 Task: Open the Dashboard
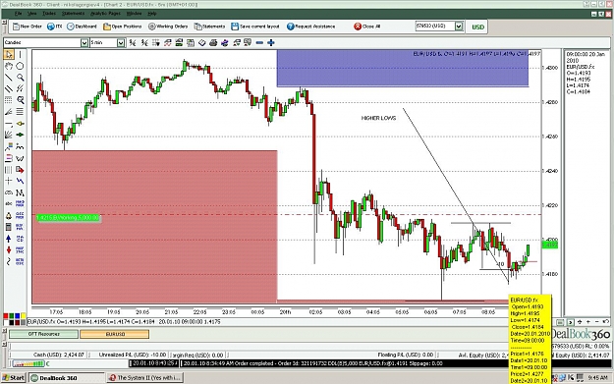(82, 27)
